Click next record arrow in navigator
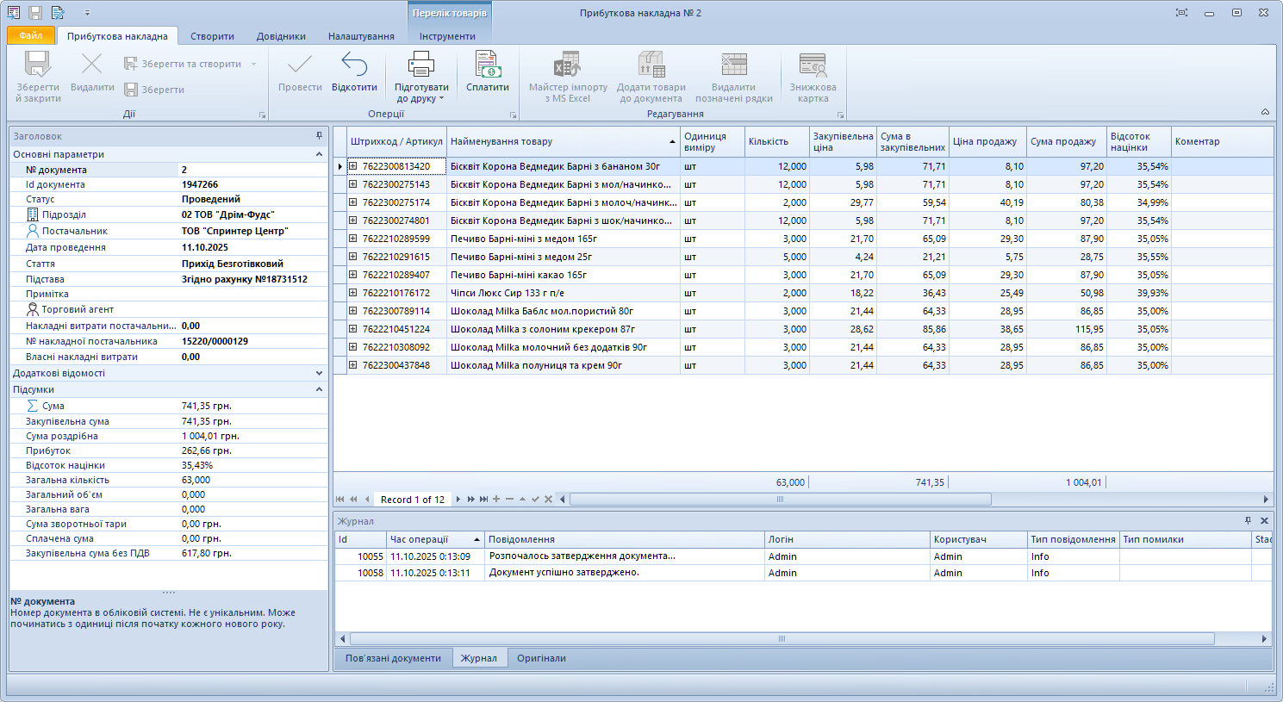This screenshot has height=702, width=1283. click(x=458, y=500)
